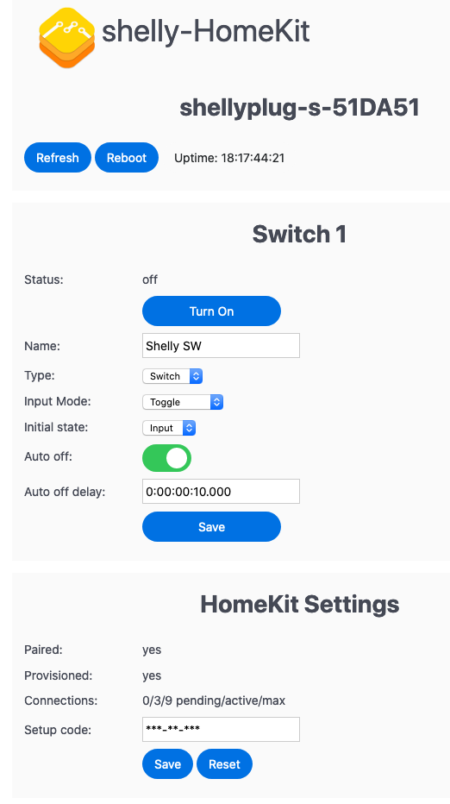Viewport: 450px width, 804px height.
Task: Click the chevron arrows of the Type select
Action: [x=196, y=376]
